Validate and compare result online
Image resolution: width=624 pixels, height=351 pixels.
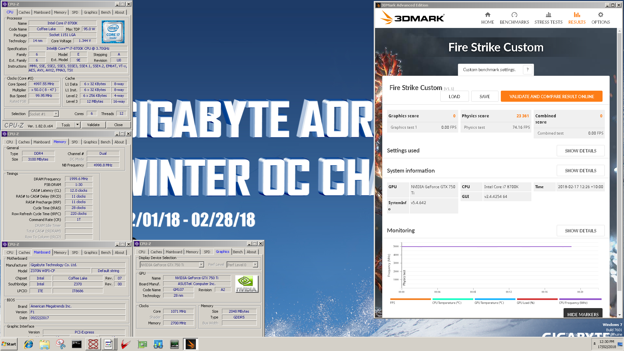point(552,97)
